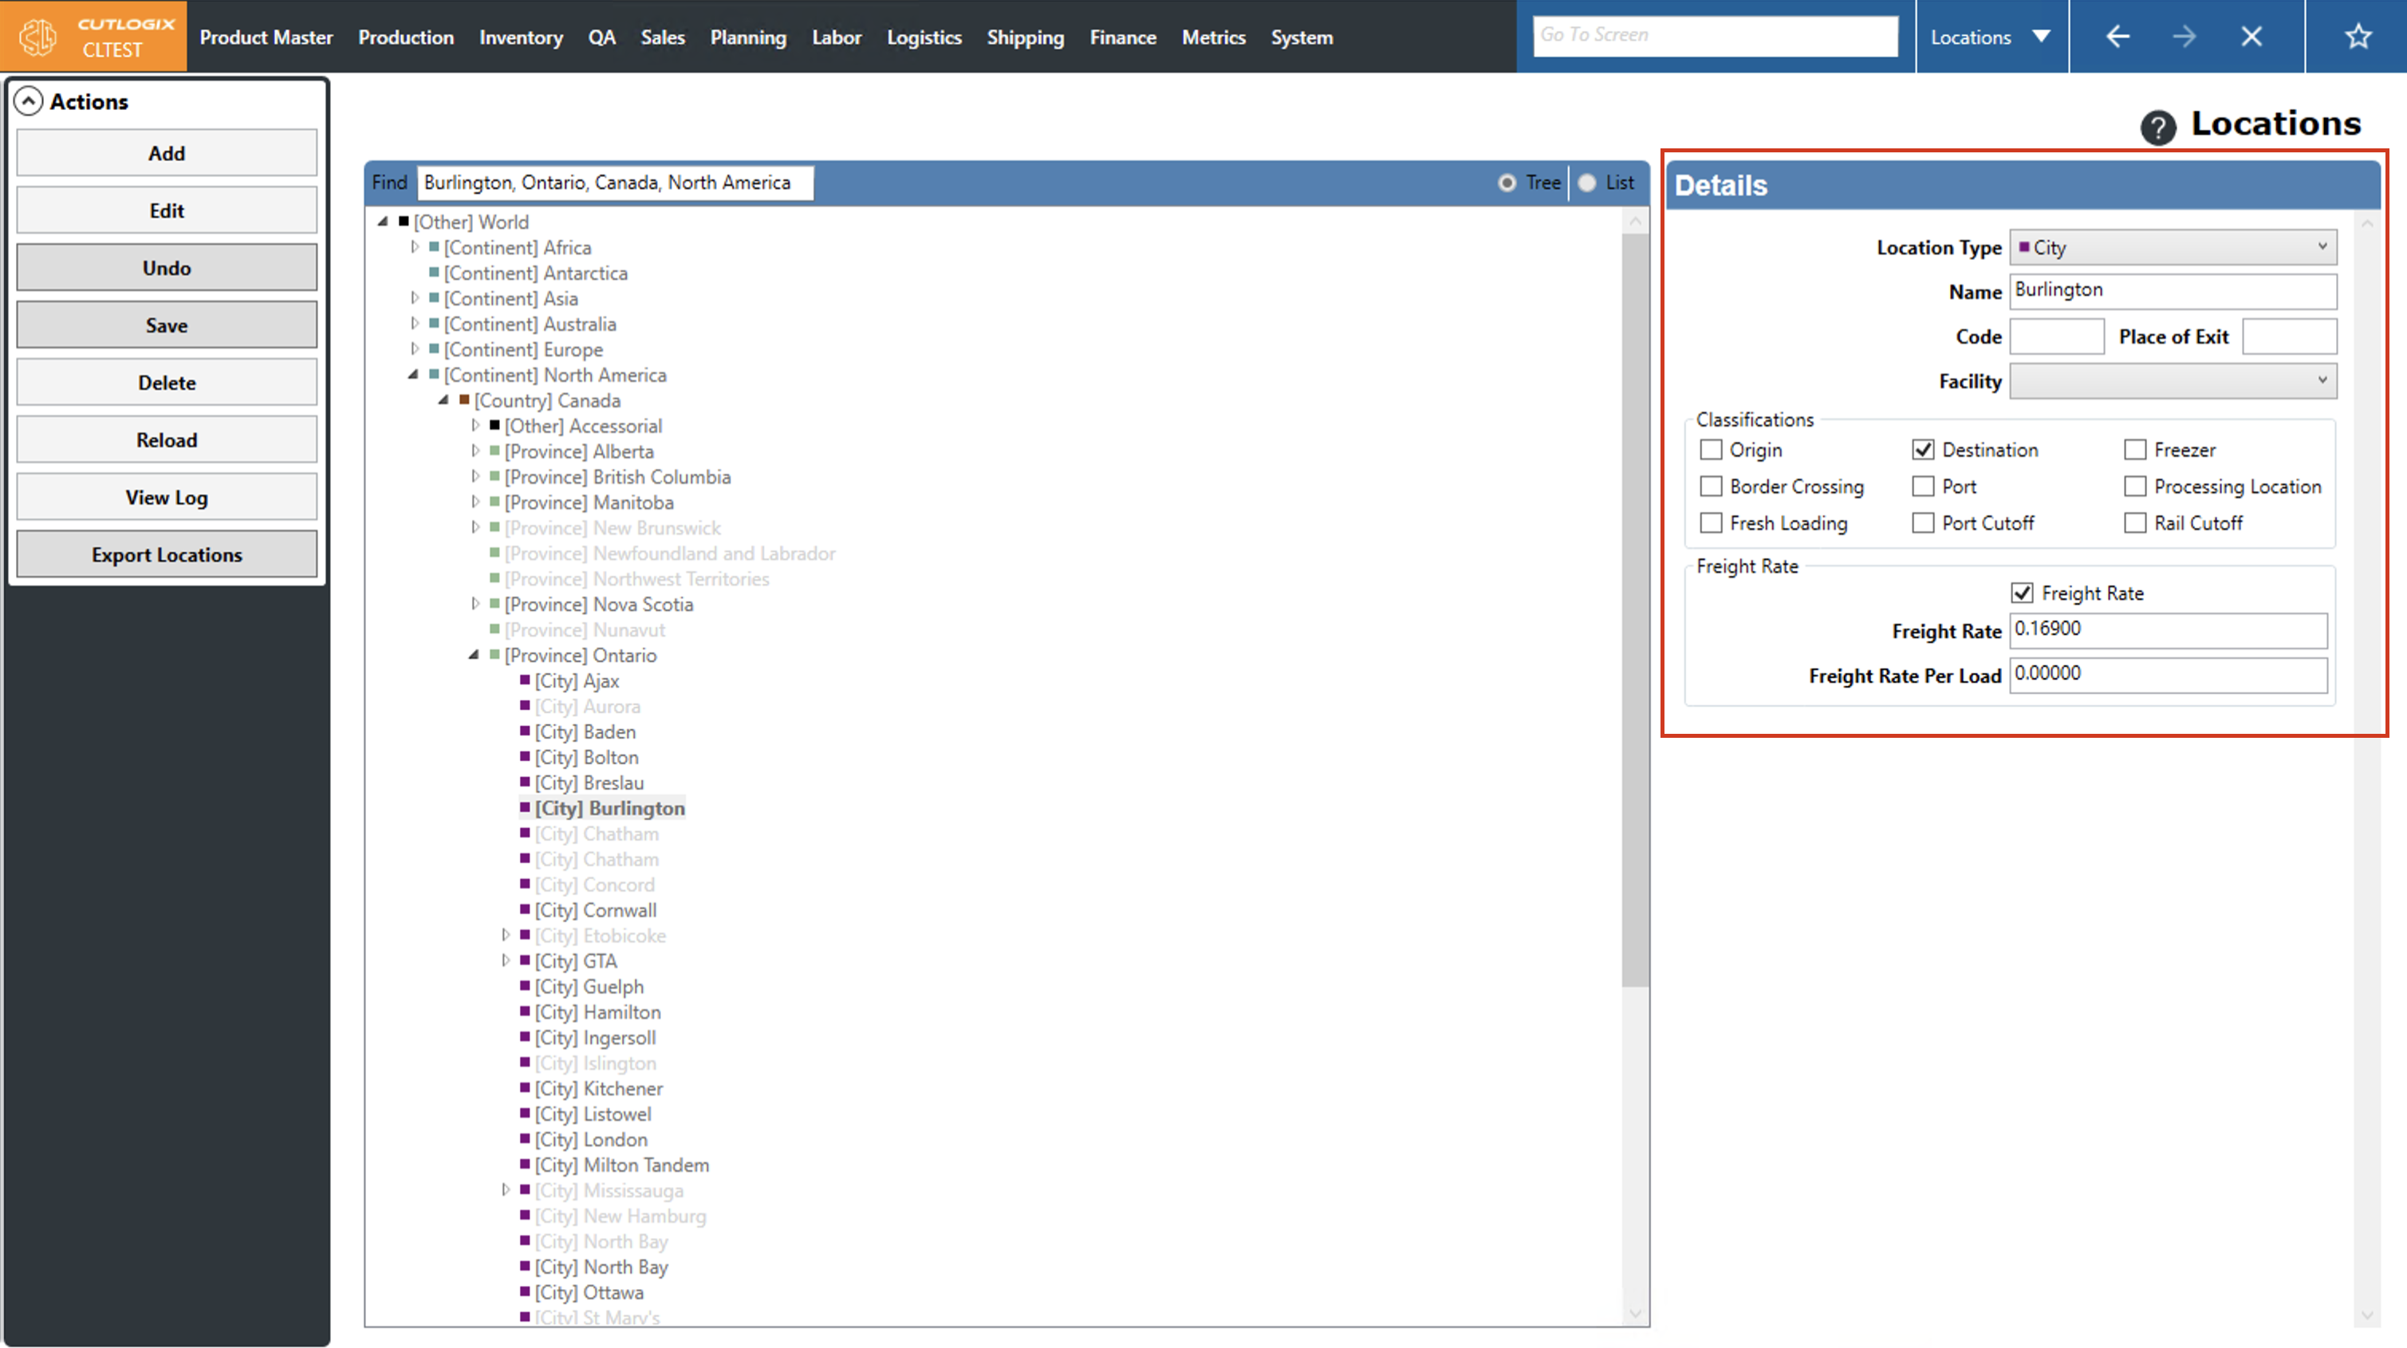This screenshot has height=1348, width=2407.
Task: Open the Logistics menu
Action: (924, 37)
